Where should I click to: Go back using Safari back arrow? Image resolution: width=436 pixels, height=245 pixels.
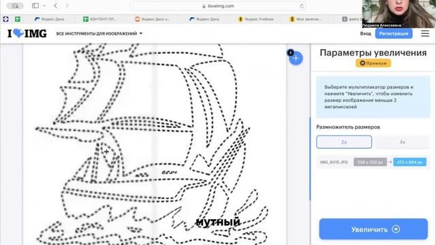tap(56, 5)
